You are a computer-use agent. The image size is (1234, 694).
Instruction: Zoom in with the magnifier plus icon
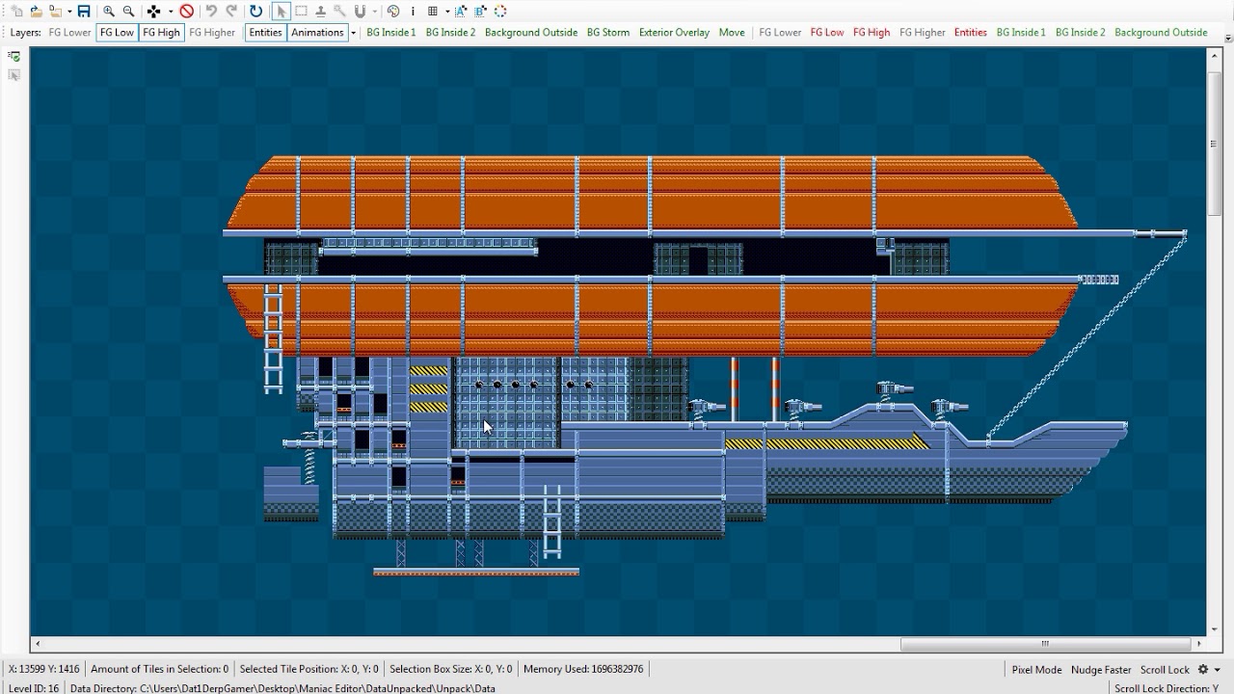pos(109,12)
